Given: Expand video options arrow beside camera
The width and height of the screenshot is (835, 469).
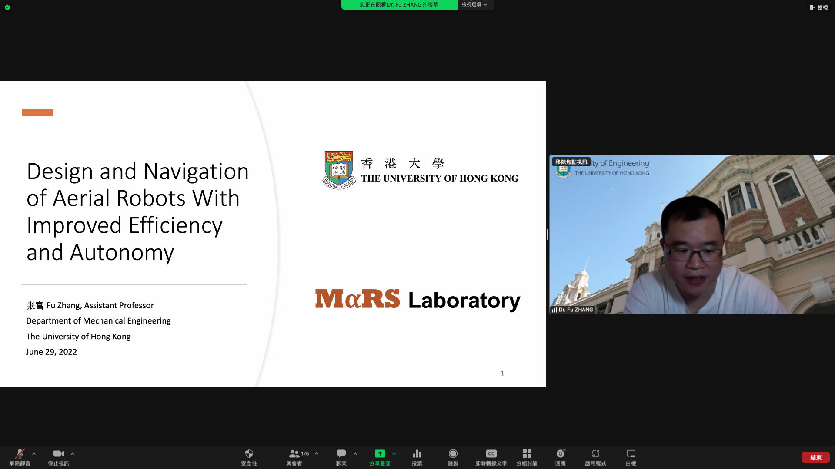Looking at the screenshot, I should [x=73, y=454].
